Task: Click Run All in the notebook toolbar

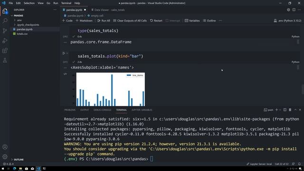Action: 104,20
